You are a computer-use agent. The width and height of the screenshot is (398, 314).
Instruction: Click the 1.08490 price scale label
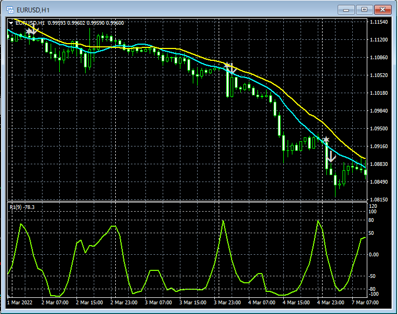click(379, 182)
